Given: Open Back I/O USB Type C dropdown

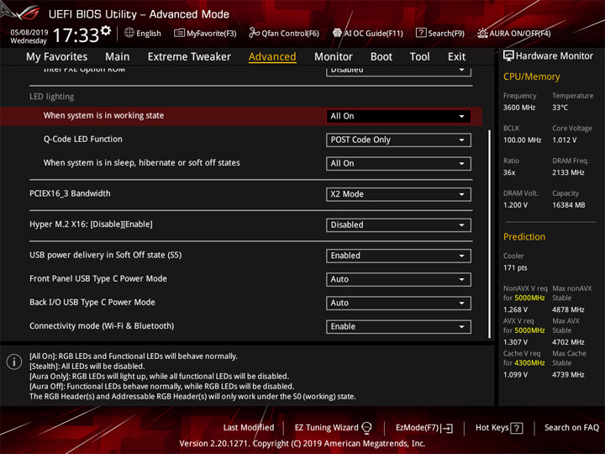Looking at the screenshot, I should [398, 303].
